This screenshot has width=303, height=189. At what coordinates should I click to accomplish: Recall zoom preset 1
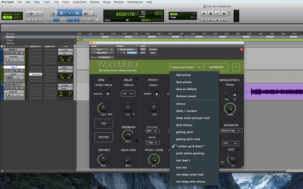click(28, 20)
